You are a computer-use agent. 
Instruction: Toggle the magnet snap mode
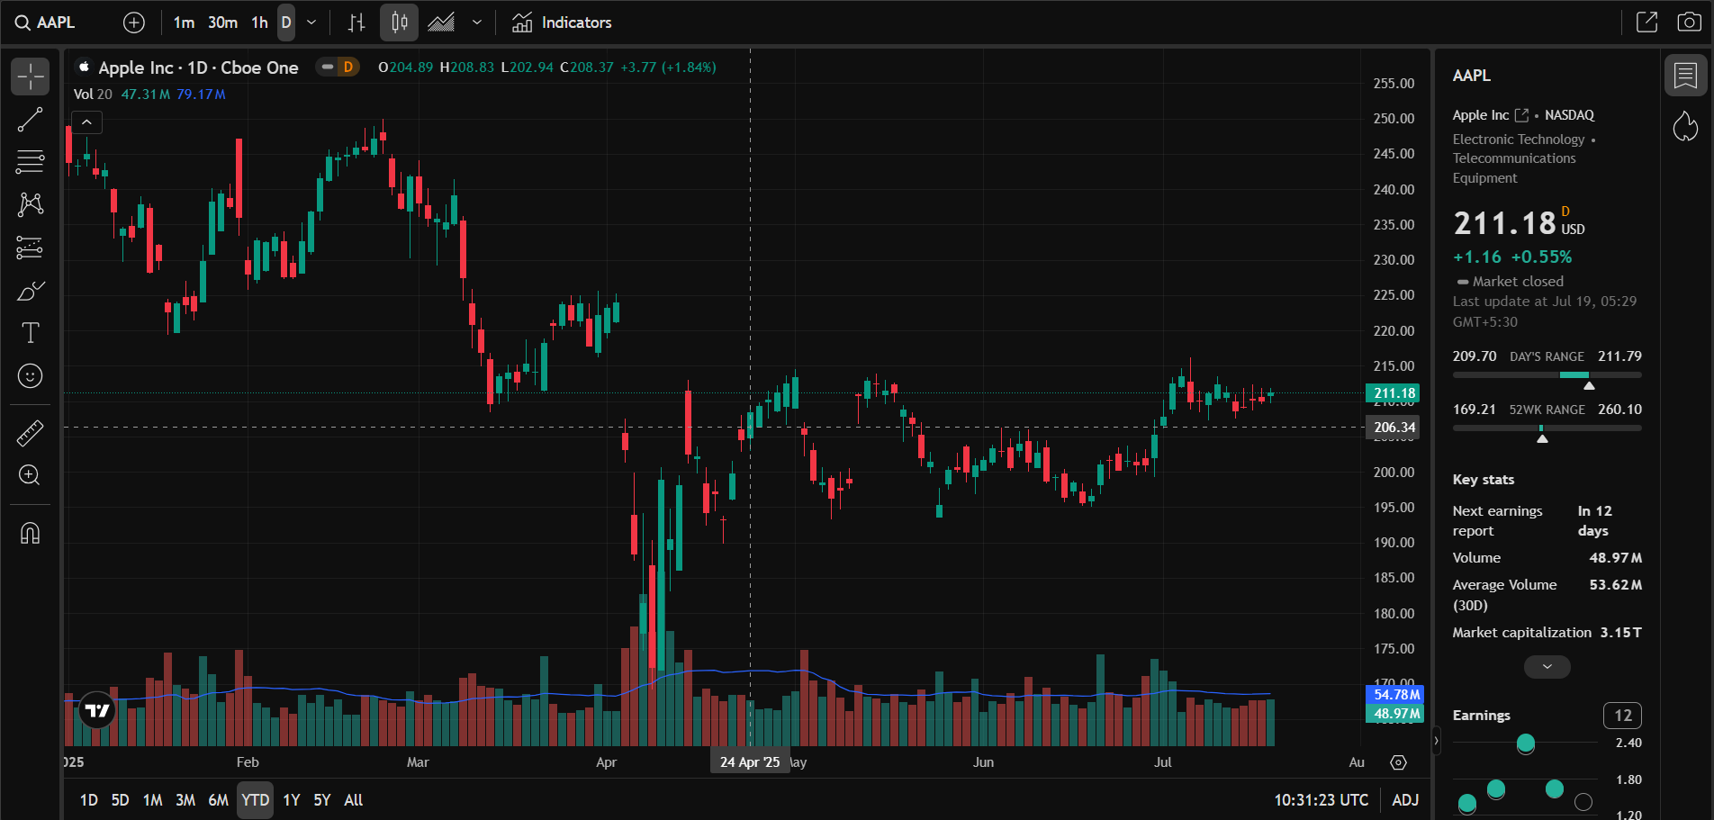31,534
